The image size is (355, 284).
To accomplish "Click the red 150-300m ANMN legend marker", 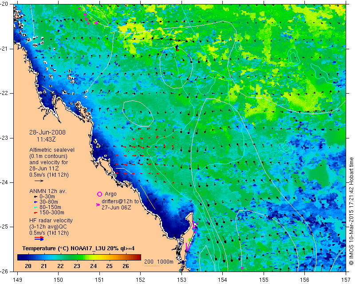I will click(35, 213).
